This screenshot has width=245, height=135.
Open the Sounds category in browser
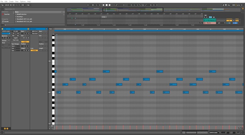point(6,22)
